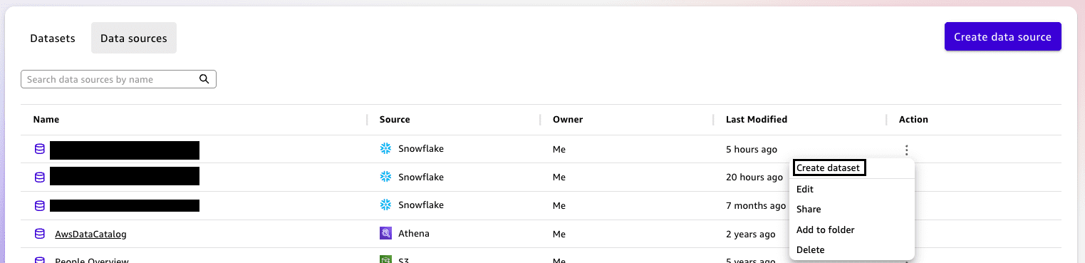The height and width of the screenshot is (263, 1085).
Task: Click the search magnifier icon
Action: (x=204, y=79)
